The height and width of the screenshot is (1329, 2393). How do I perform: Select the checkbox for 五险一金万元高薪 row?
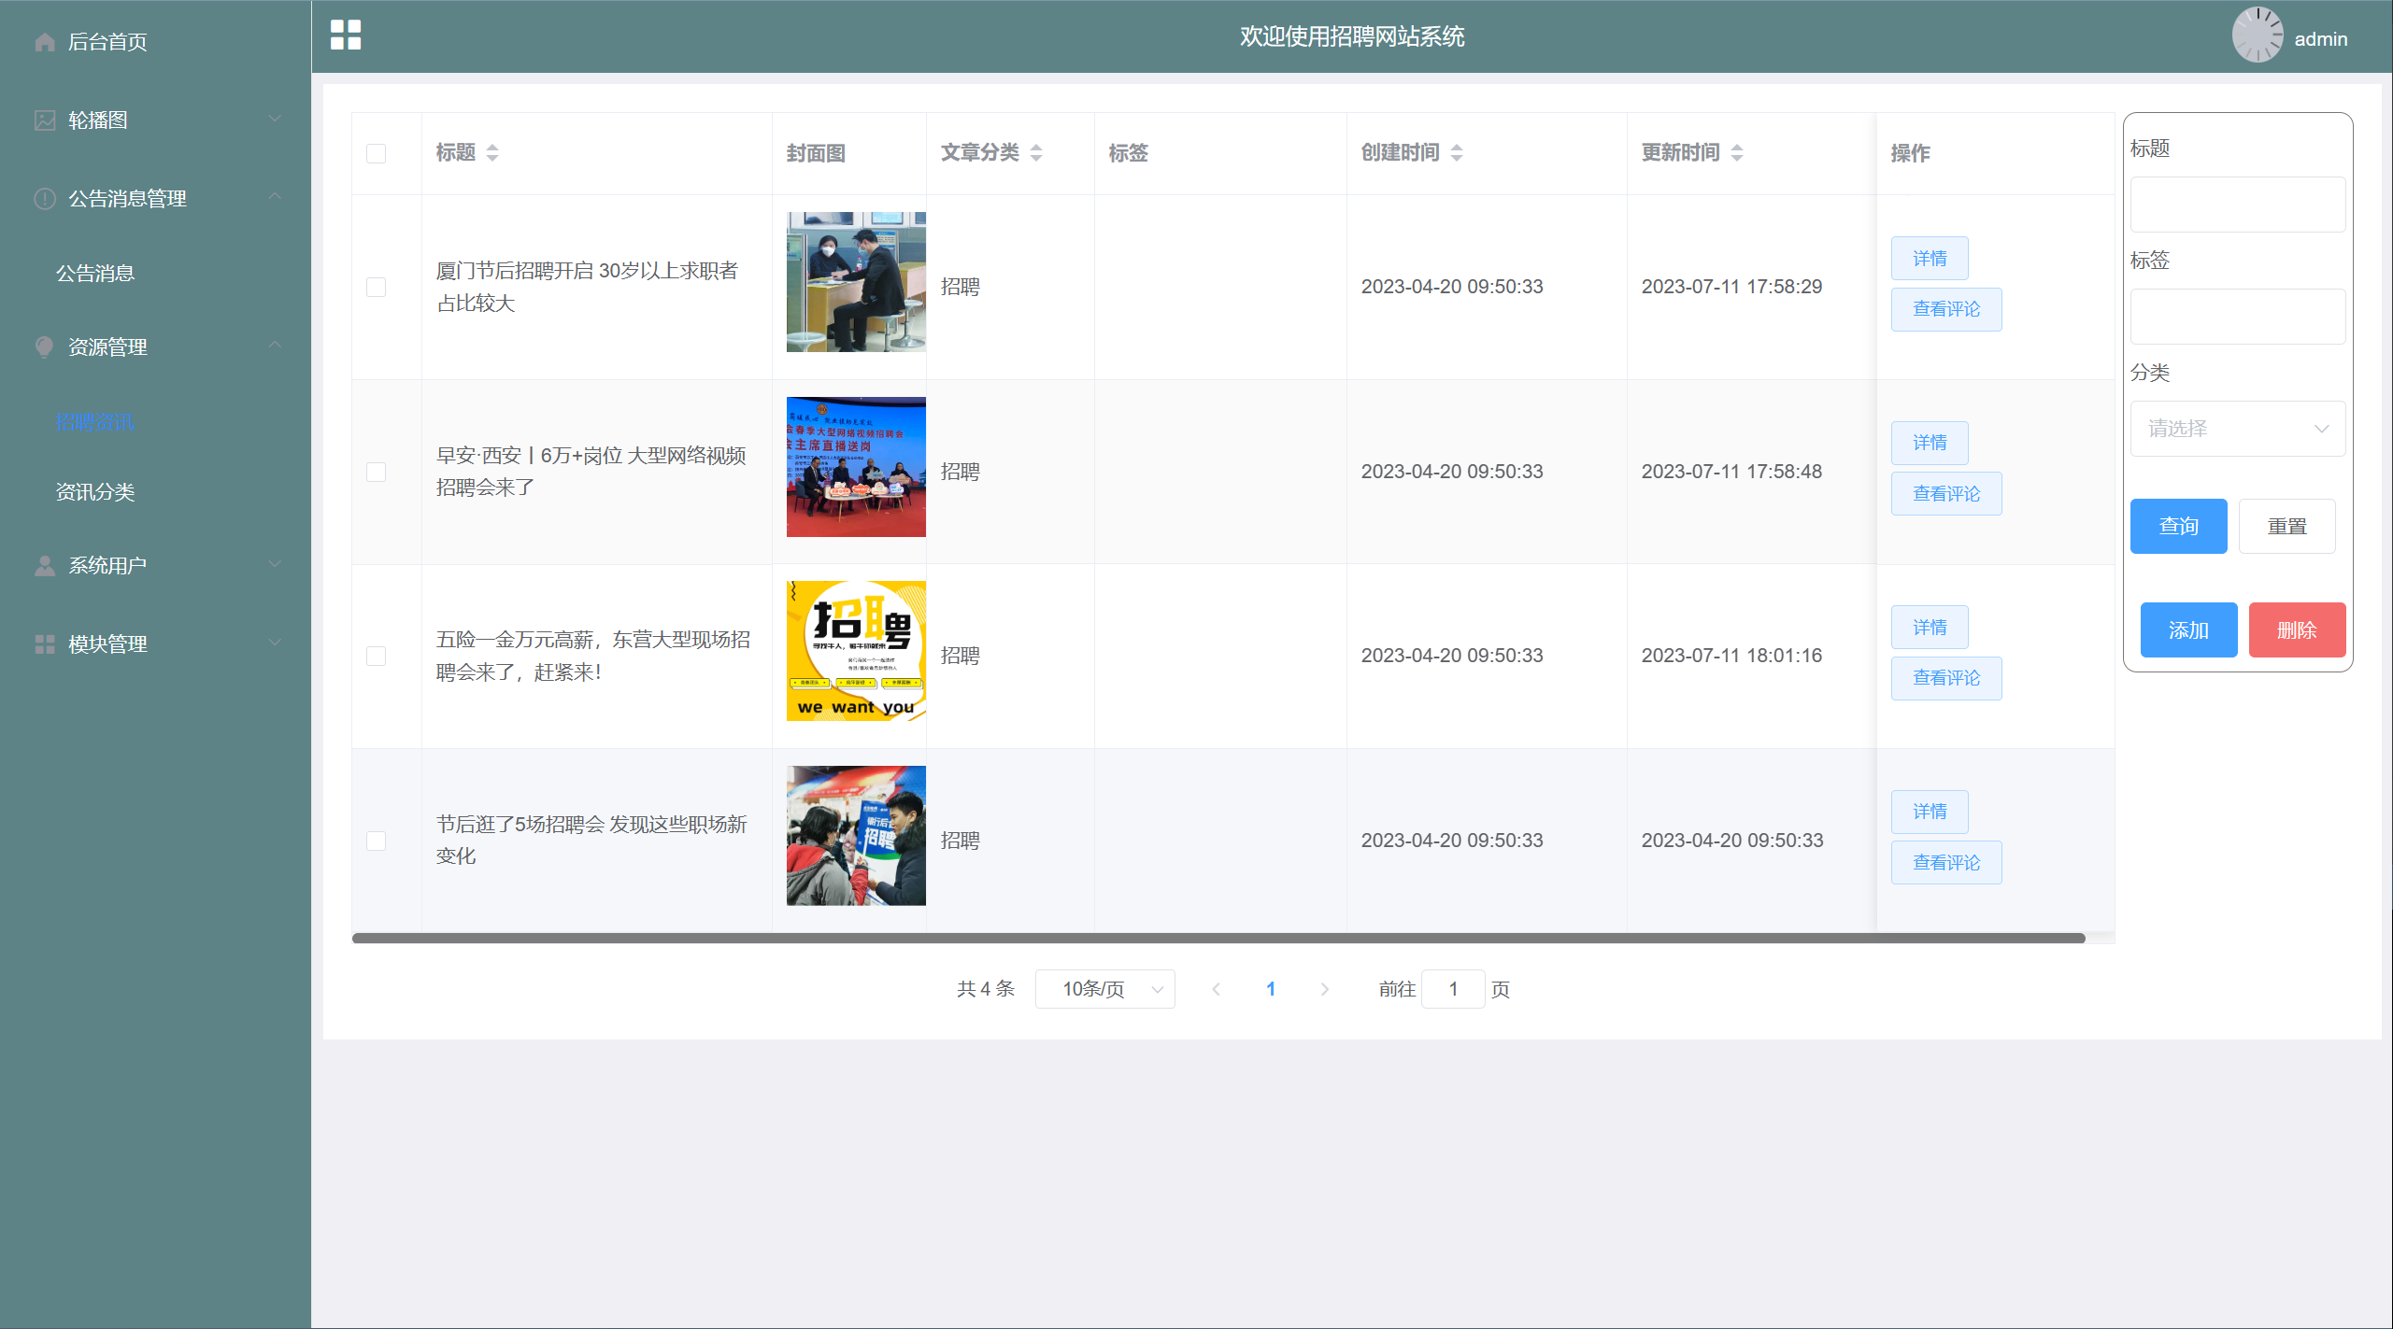point(376,656)
